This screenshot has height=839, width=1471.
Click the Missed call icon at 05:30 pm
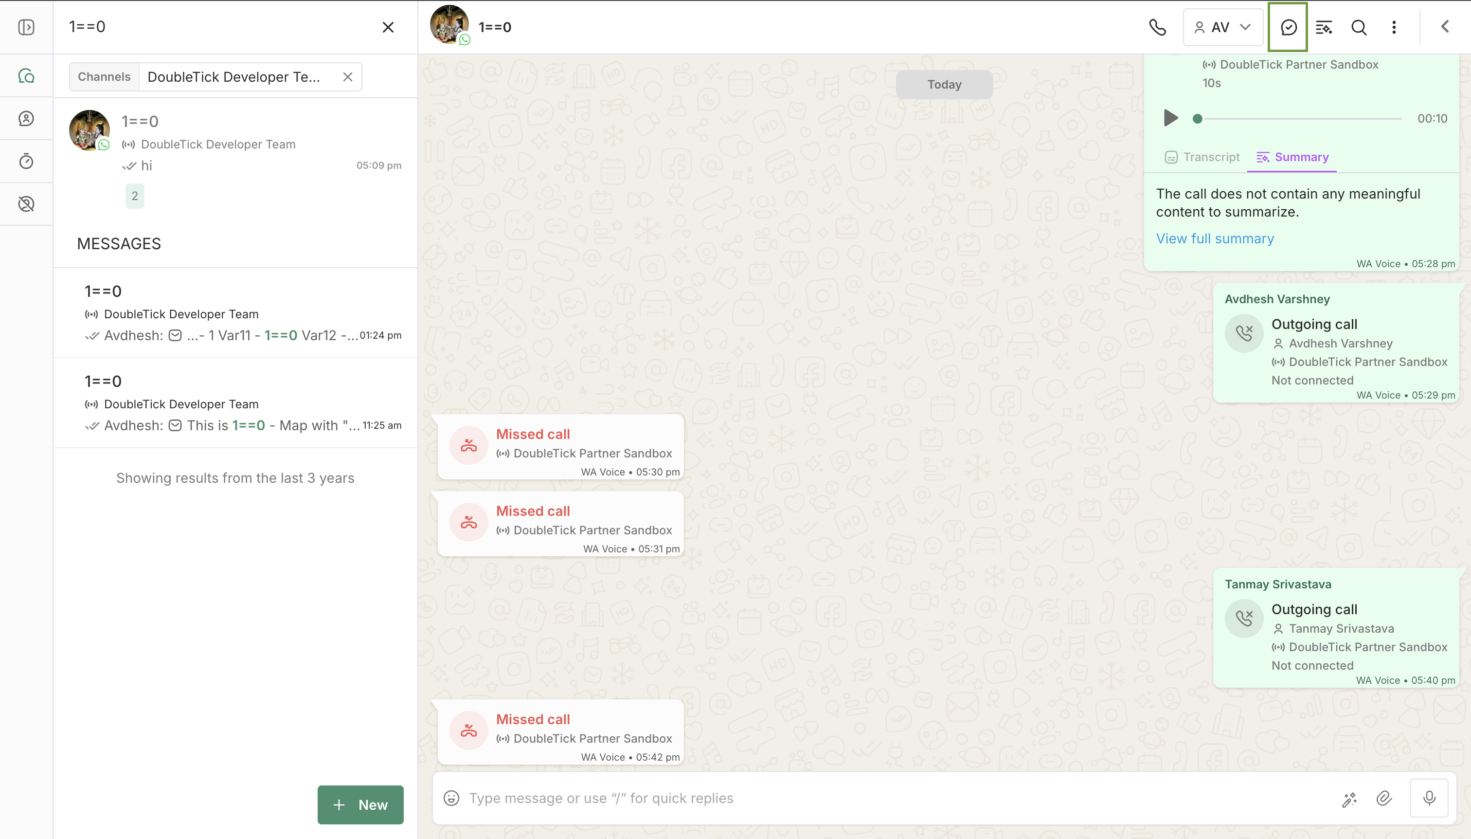pyautogui.click(x=469, y=445)
